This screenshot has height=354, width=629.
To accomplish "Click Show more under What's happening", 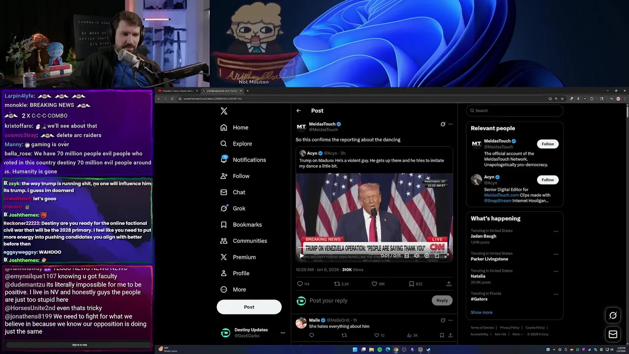I will coord(482,312).
